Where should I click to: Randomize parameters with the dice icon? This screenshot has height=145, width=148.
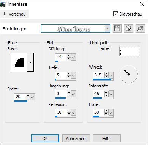[129, 28]
